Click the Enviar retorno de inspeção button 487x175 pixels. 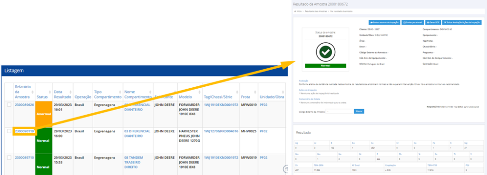tap(384, 23)
